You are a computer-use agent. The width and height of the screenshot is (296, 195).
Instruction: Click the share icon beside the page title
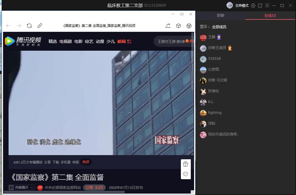168,26
